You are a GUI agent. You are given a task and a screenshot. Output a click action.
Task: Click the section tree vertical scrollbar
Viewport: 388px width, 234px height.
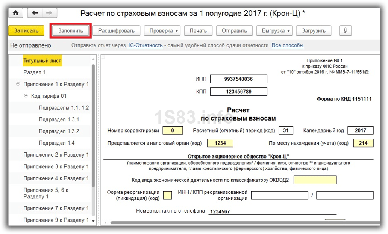93,125
